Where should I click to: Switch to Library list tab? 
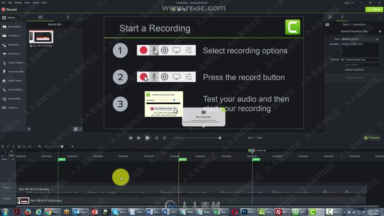click(x=68, y=17)
